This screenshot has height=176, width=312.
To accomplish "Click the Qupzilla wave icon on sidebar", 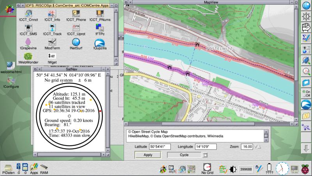I will coord(306,104).
